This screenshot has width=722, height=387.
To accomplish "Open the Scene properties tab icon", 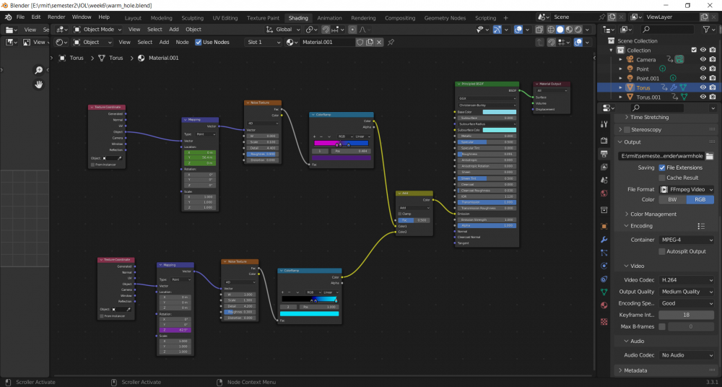I will 604,180.
